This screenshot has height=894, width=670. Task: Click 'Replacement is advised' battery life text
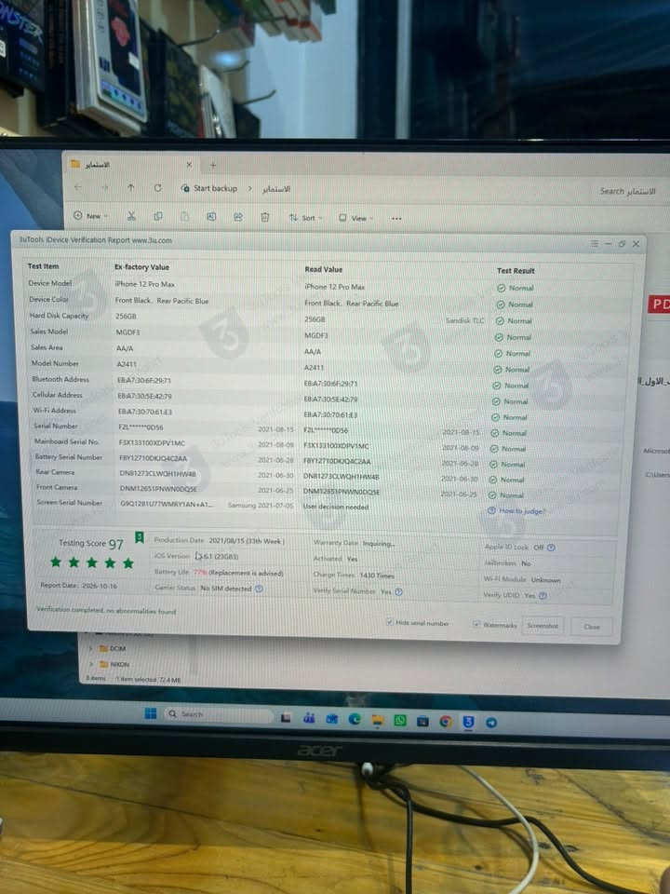(x=246, y=573)
